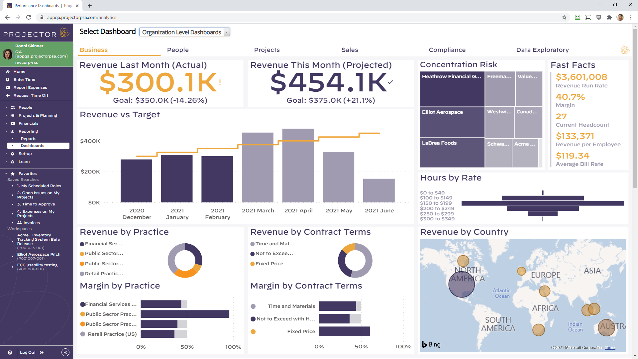Select the Enter Time clock icon
This screenshot has height=359, width=638.
pos(8,79)
